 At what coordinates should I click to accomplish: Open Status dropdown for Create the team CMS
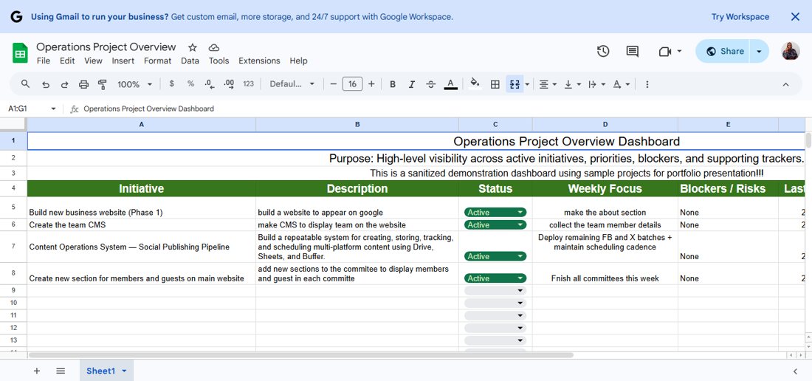pos(495,224)
